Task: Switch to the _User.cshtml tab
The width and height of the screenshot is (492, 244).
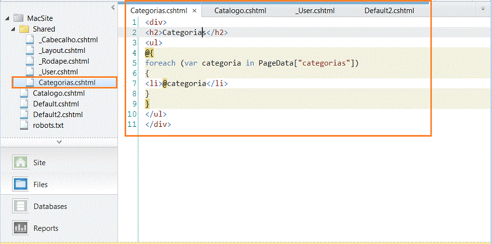Action: click(315, 11)
